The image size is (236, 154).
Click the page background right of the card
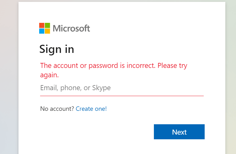pyautogui.click(x=231, y=78)
